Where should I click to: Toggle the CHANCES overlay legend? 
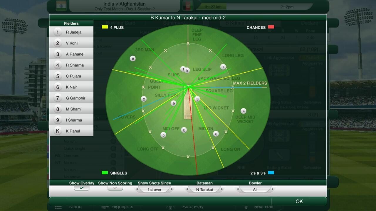[271, 27]
